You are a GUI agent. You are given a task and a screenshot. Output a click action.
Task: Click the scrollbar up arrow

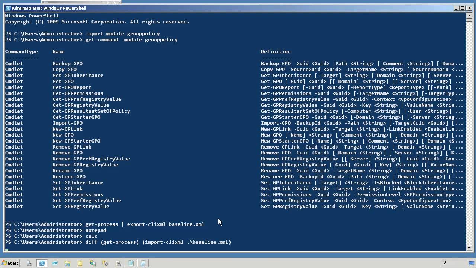tap(470, 15)
